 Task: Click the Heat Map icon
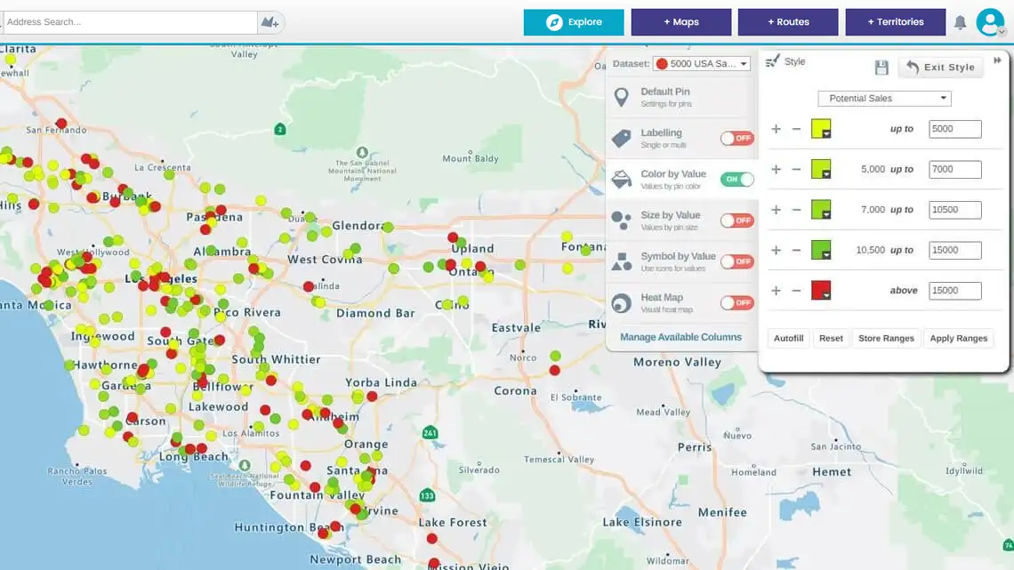pyautogui.click(x=623, y=302)
